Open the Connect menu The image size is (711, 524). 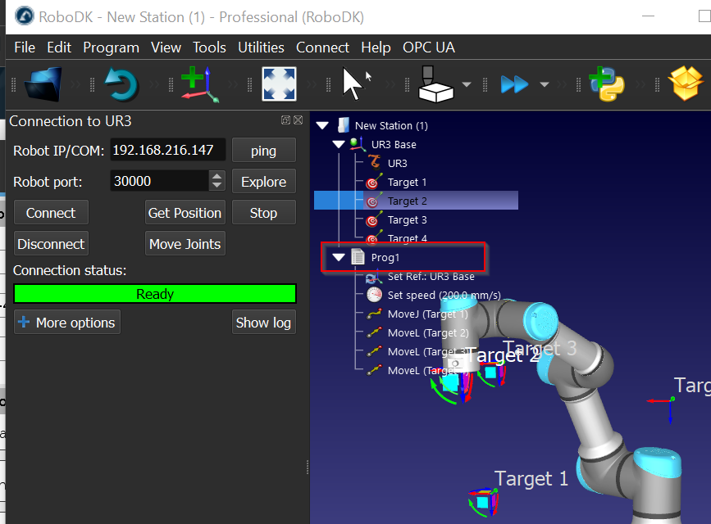322,47
